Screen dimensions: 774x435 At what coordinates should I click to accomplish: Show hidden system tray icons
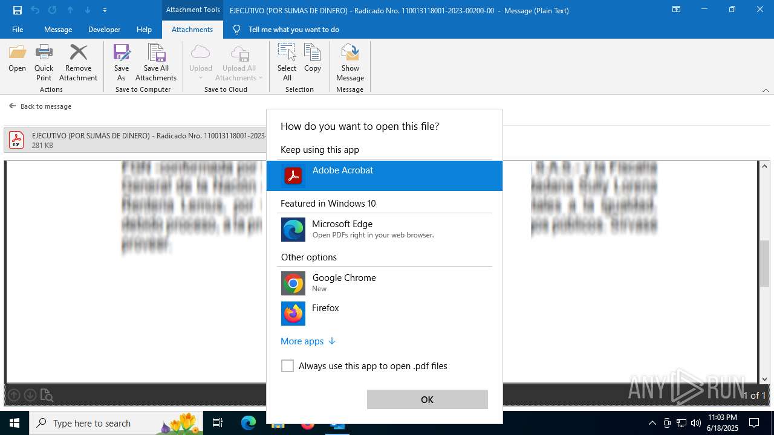pyautogui.click(x=652, y=423)
